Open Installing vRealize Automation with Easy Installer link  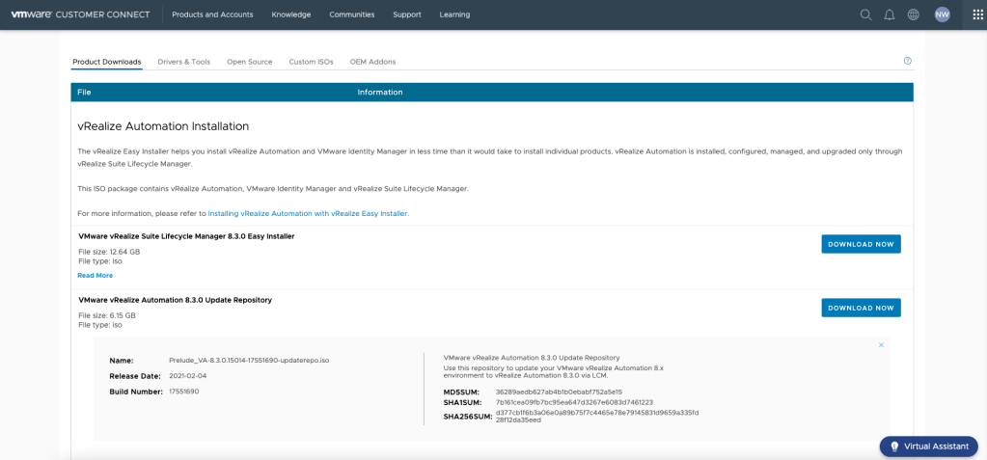pyautogui.click(x=308, y=213)
